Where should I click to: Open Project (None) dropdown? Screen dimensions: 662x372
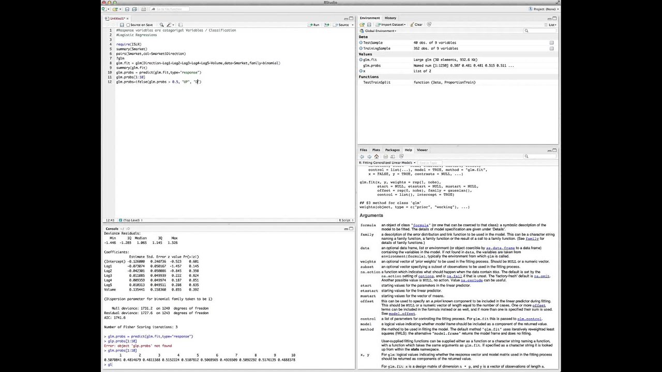(544, 9)
